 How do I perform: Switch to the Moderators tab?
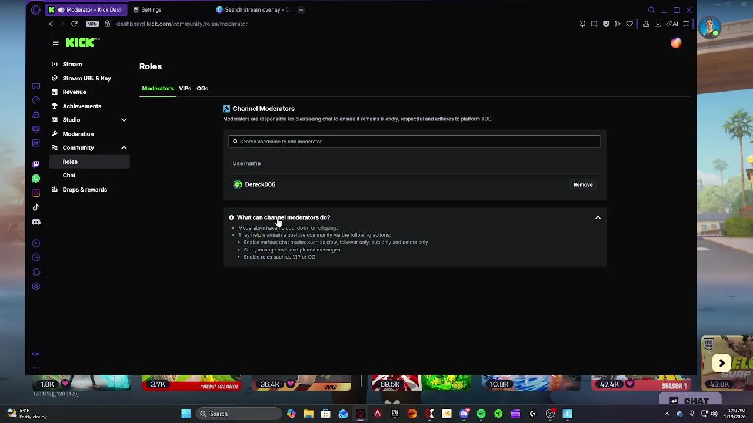click(x=158, y=89)
